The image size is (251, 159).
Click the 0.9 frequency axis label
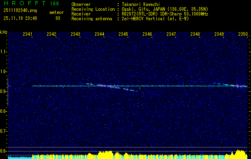coord(3,91)
